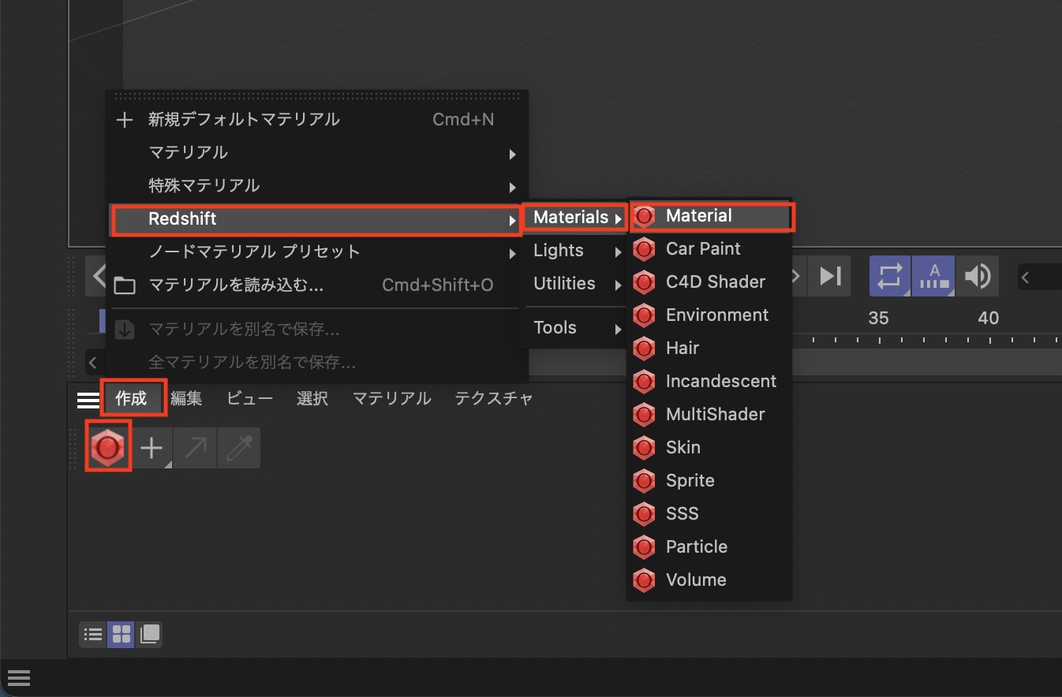The width and height of the screenshot is (1062, 697).
Task: Click マテリアルを読み込む... to load materials
Action: (236, 285)
